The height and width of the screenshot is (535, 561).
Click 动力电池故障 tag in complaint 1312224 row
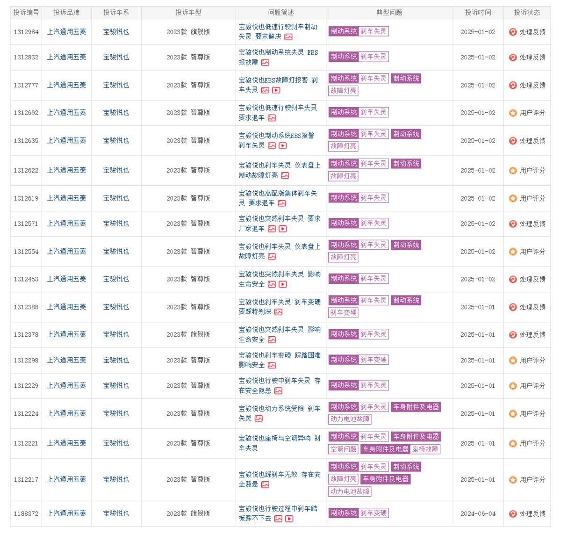coord(350,419)
